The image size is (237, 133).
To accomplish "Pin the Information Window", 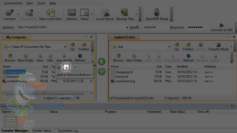I will [232, 106].
